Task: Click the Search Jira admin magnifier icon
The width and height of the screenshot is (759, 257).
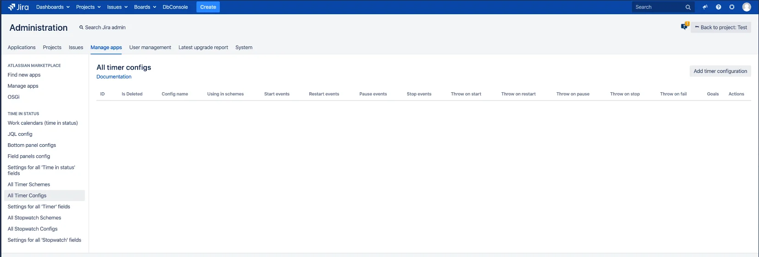Action: point(81,28)
